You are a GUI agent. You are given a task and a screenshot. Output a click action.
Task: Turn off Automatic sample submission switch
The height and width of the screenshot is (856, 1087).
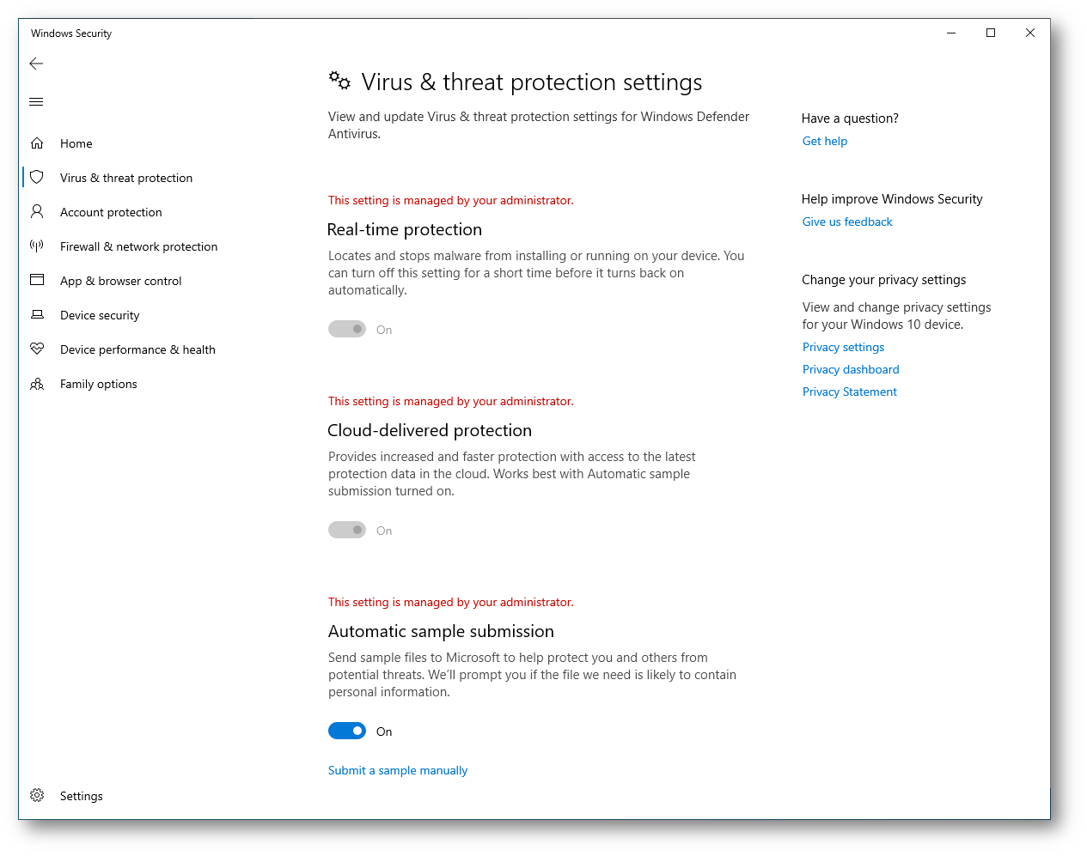pyautogui.click(x=347, y=731)
